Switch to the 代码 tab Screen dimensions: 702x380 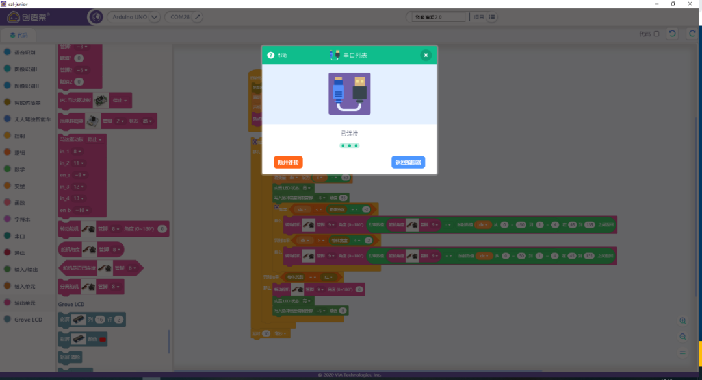coord(19,35)
